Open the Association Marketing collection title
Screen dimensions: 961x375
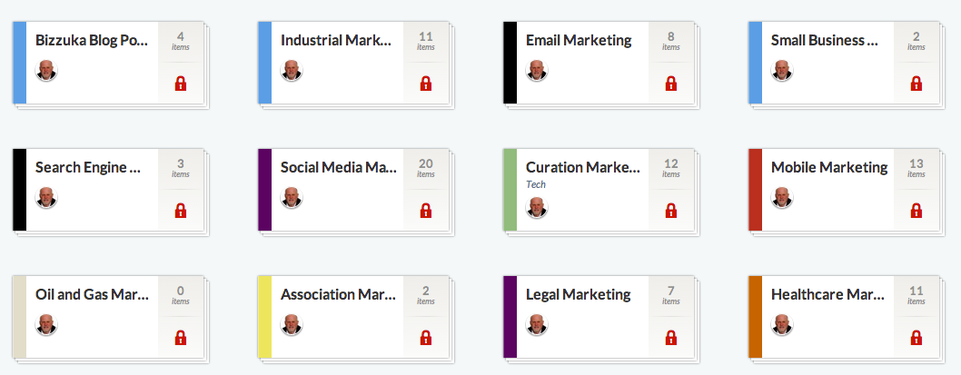338,294
